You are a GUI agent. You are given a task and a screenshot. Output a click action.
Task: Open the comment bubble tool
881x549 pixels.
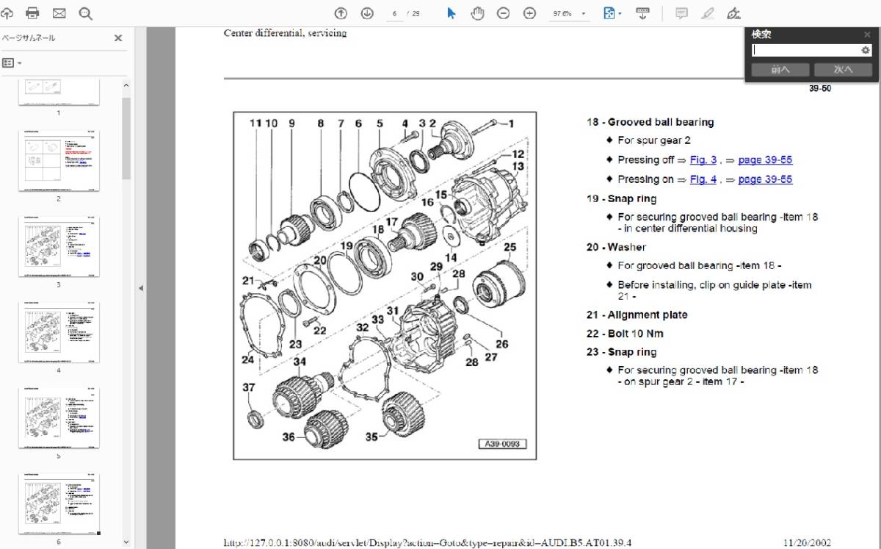[681, 13]
